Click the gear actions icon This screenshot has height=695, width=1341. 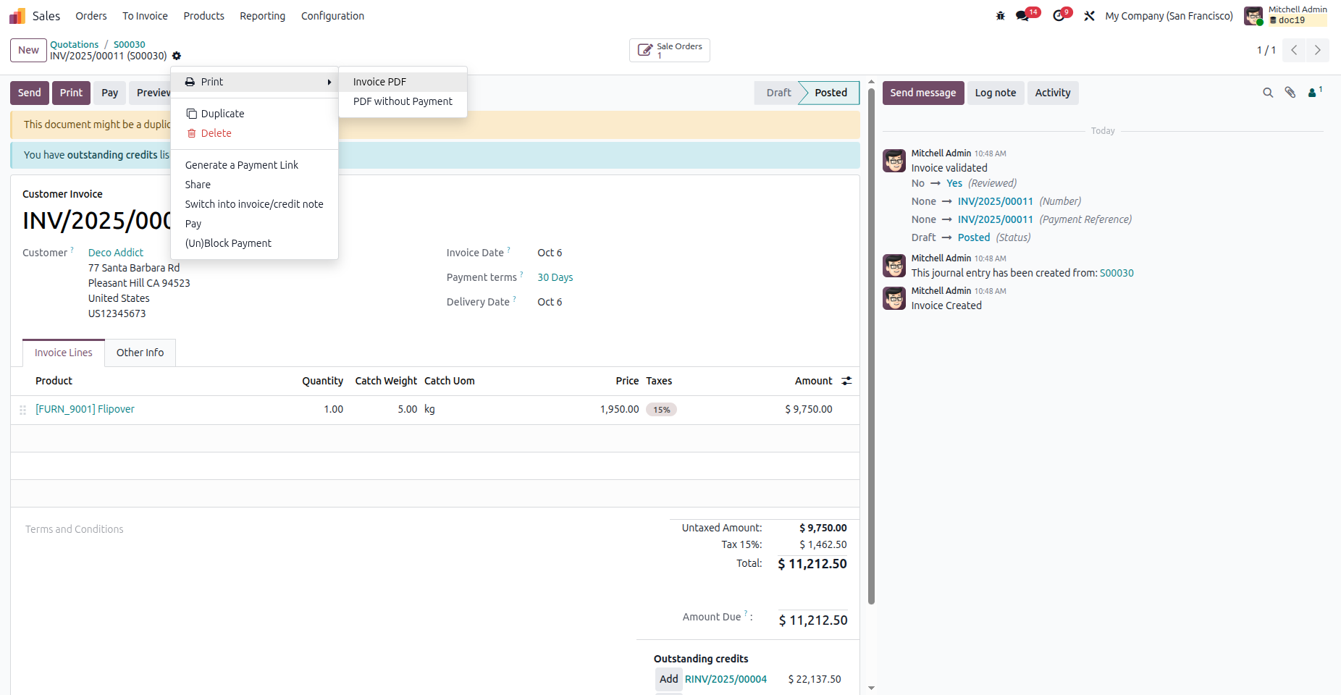pos(177,56)
